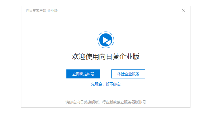
Task: Click the blue Sunlogin play logo
Action: (x=106, y=40)
